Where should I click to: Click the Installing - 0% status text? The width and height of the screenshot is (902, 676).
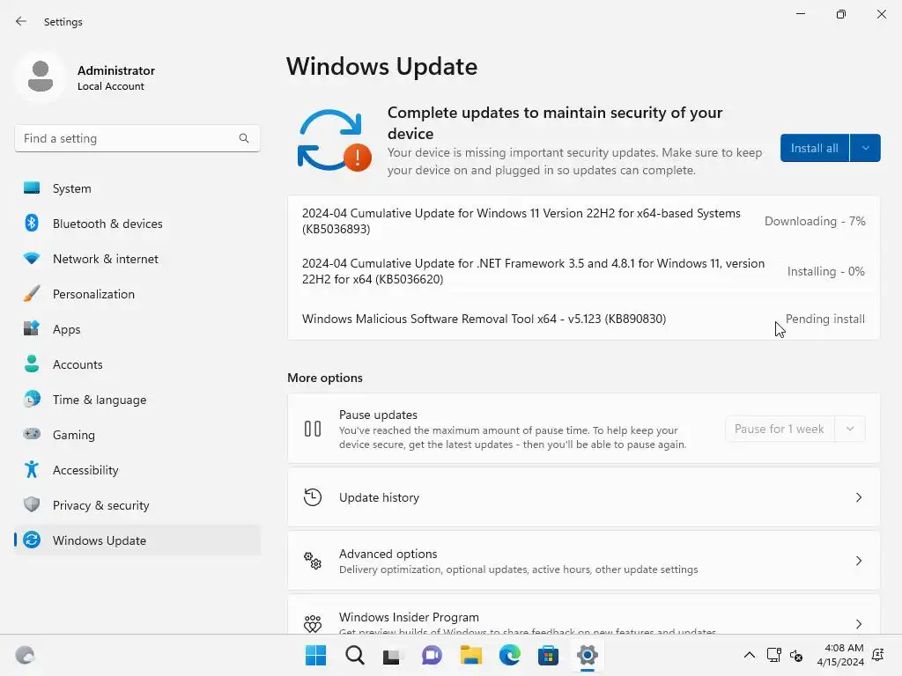(825, 271)
